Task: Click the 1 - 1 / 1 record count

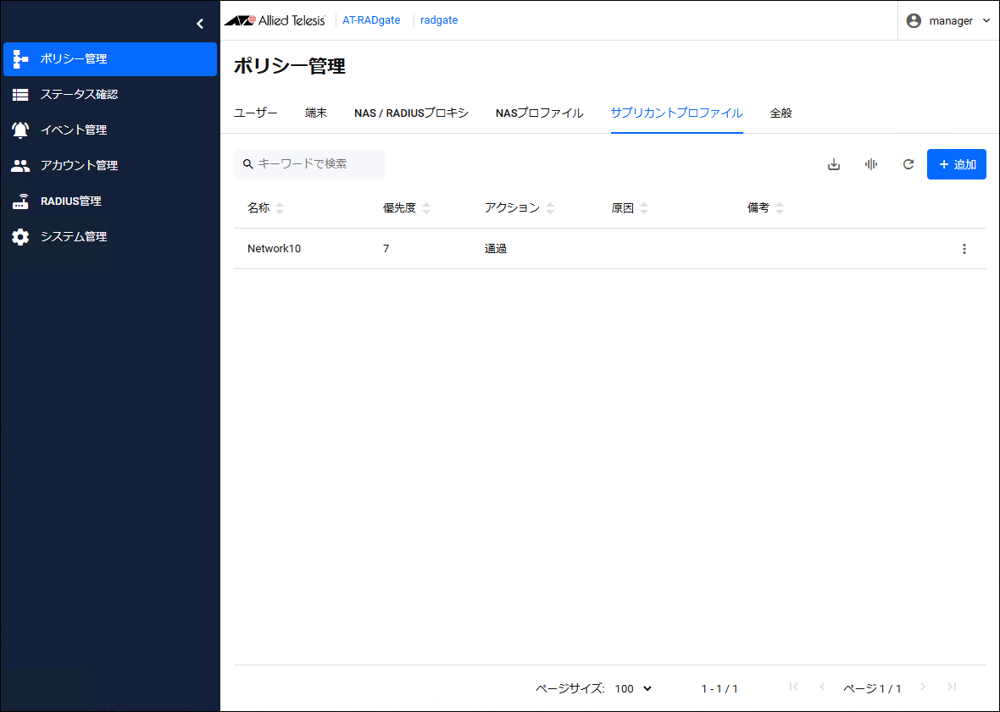Action: pos(719,688)
